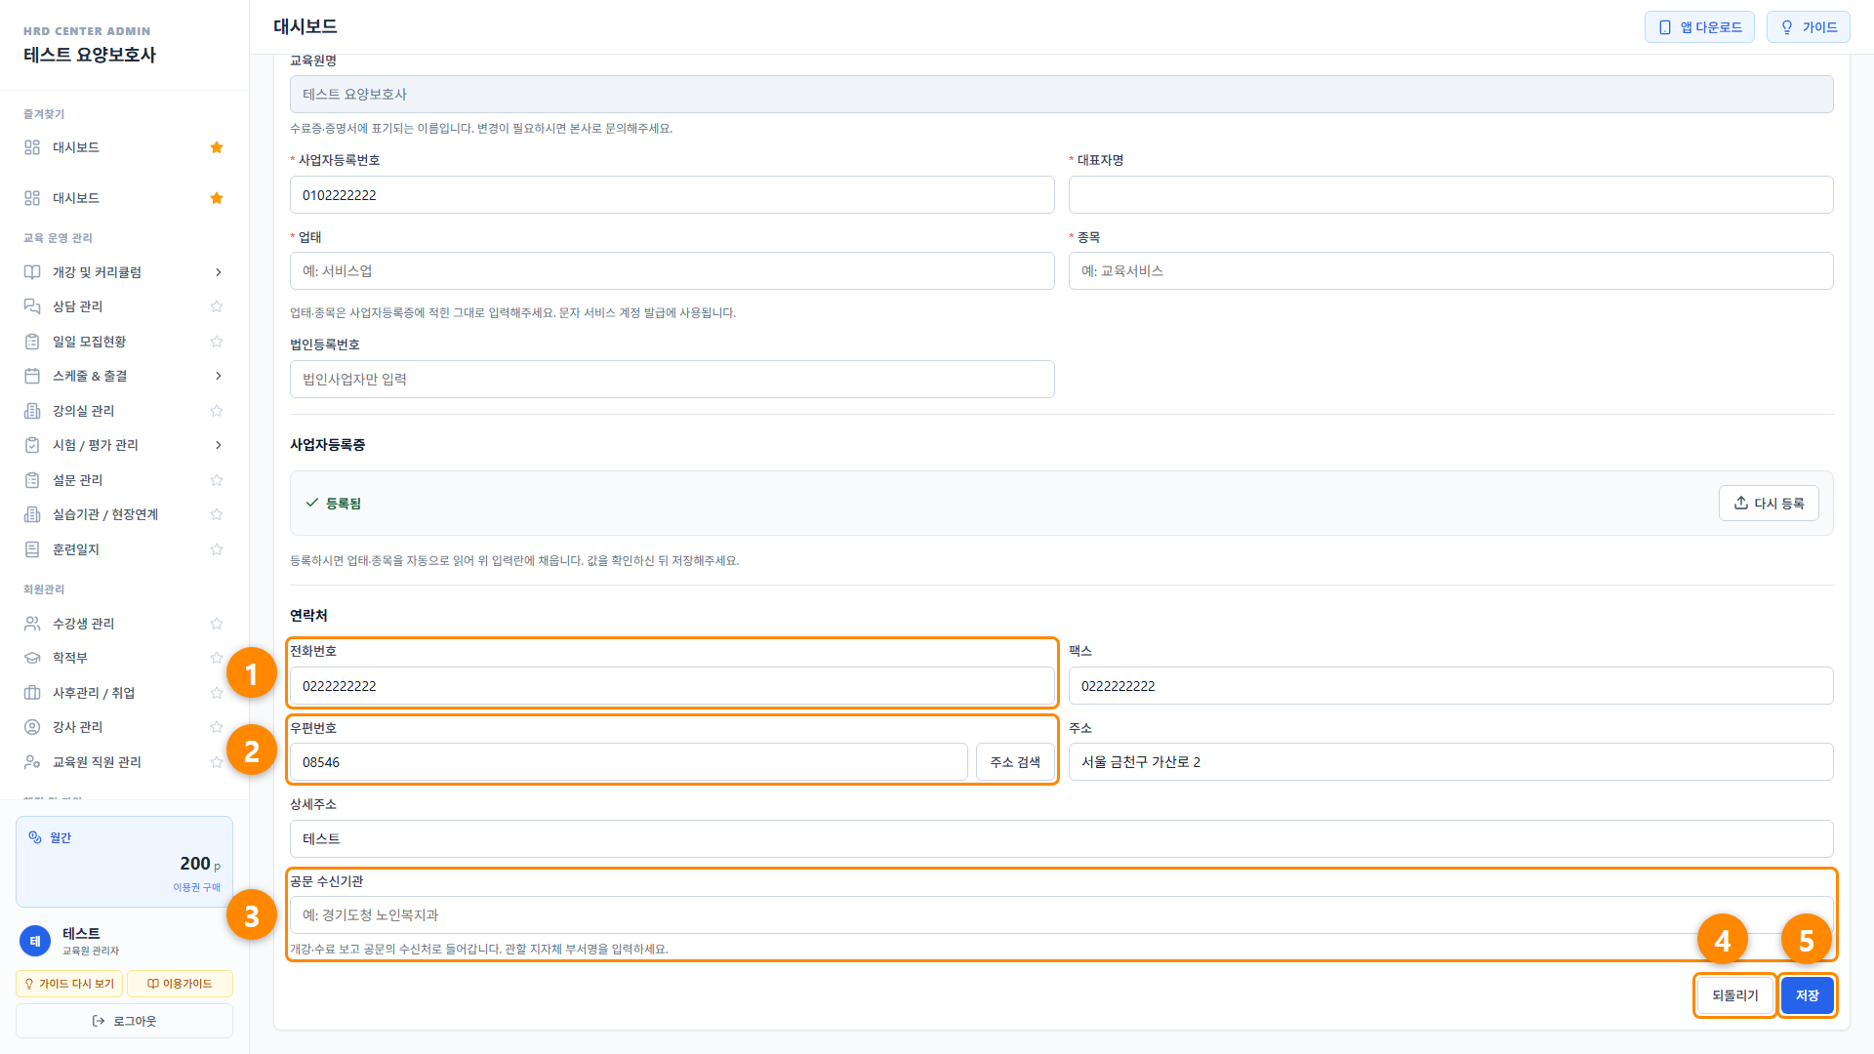Expand 개강 및 커리큘럼 submenu chevron
Image resolution: width=1874 pixels, height=1054 pixels.
pos(218,272)
